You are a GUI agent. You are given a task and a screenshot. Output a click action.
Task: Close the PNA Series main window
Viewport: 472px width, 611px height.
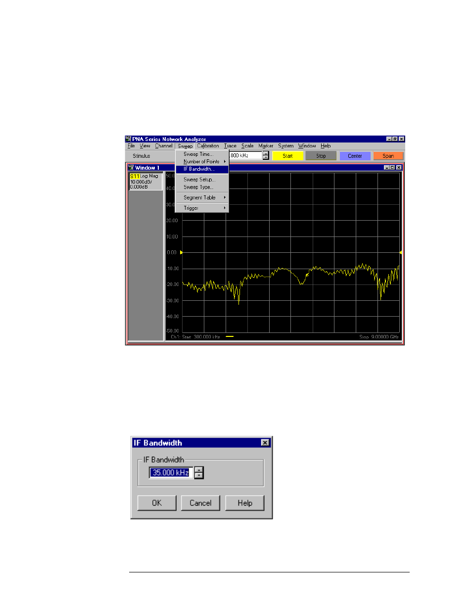coord(402,139)
